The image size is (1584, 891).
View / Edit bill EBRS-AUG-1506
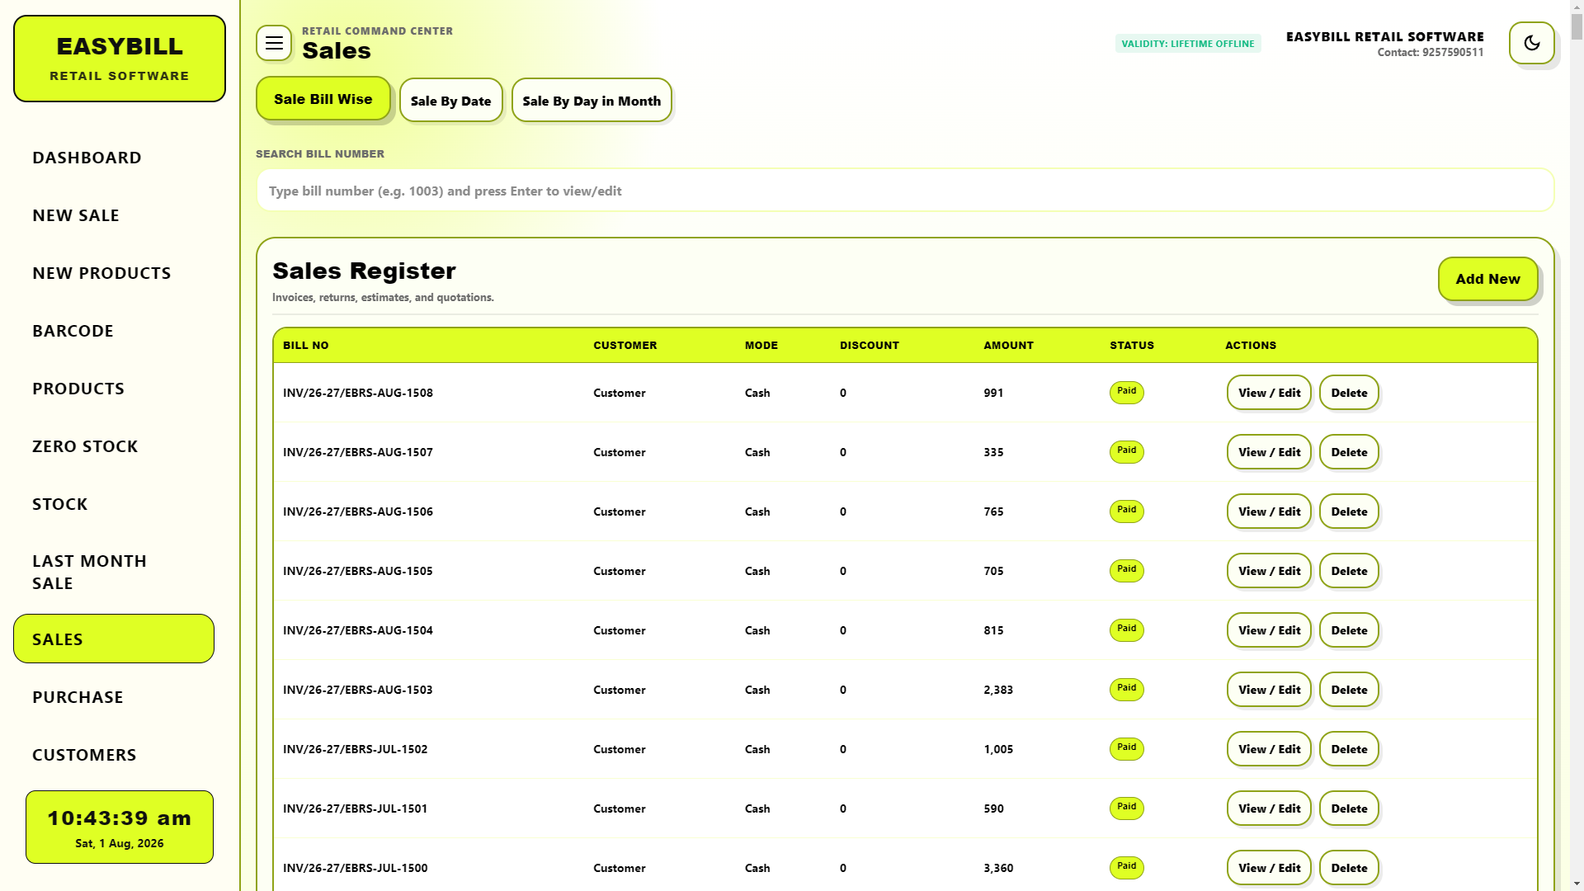[1269, 511]
